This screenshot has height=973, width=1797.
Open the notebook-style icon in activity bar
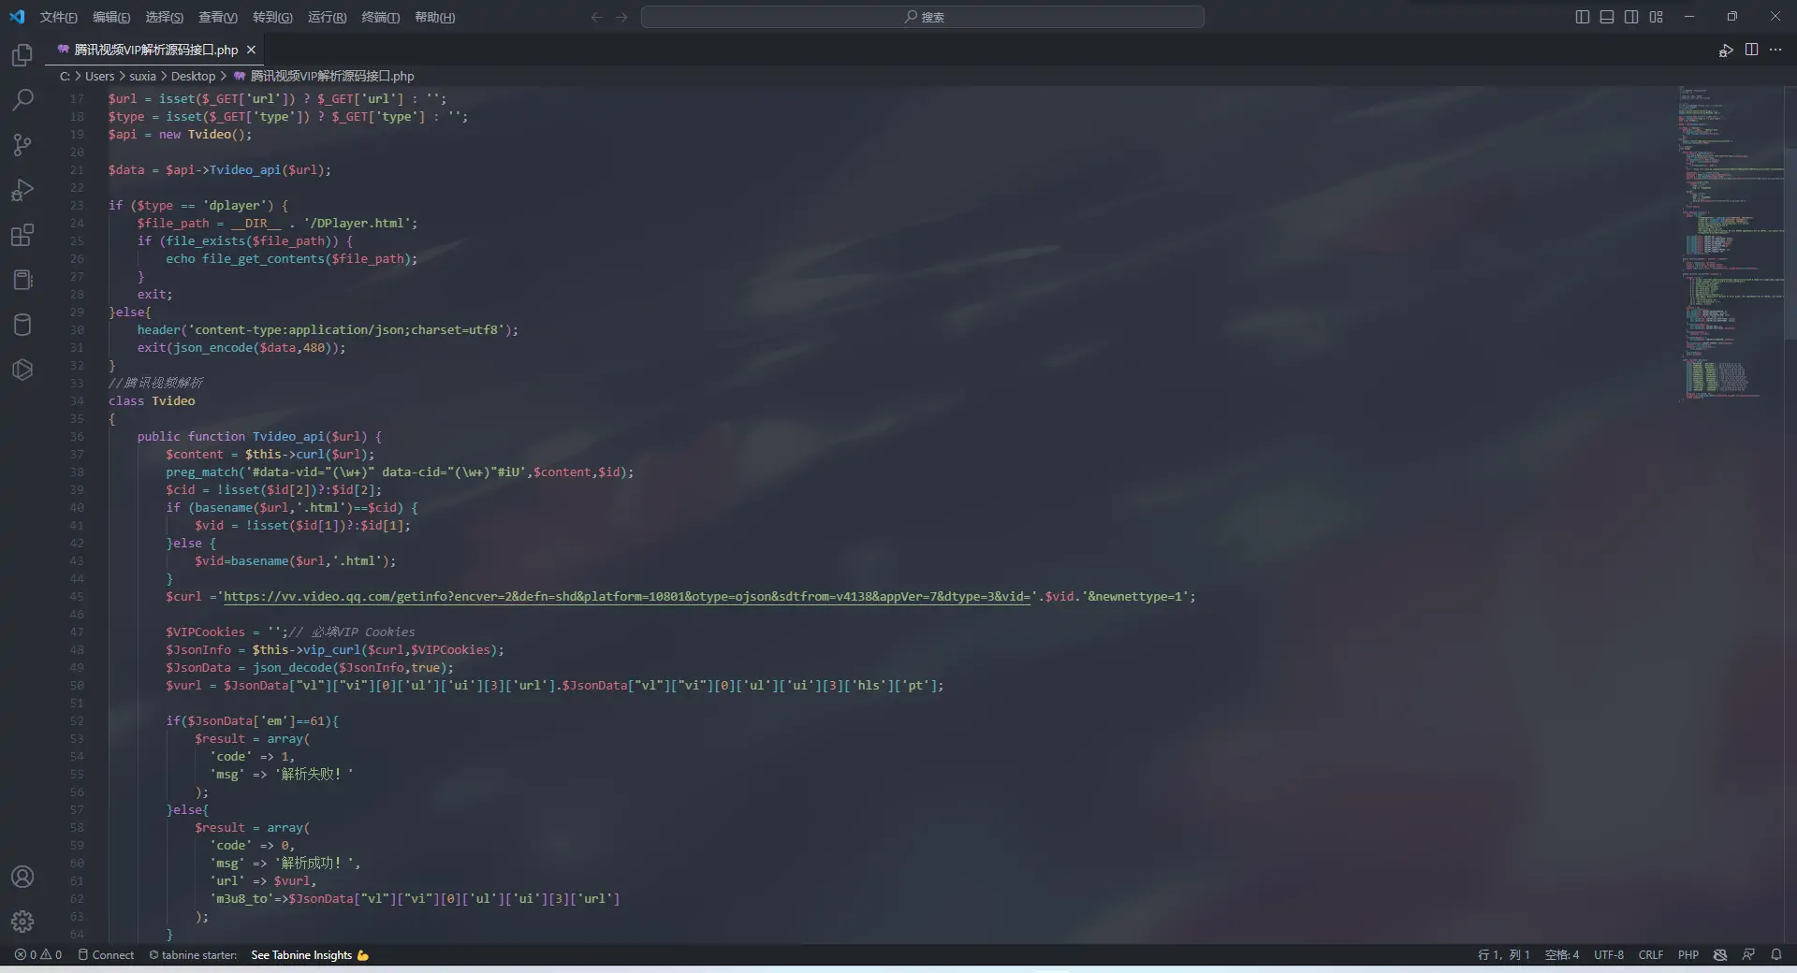tap(22, 280)
